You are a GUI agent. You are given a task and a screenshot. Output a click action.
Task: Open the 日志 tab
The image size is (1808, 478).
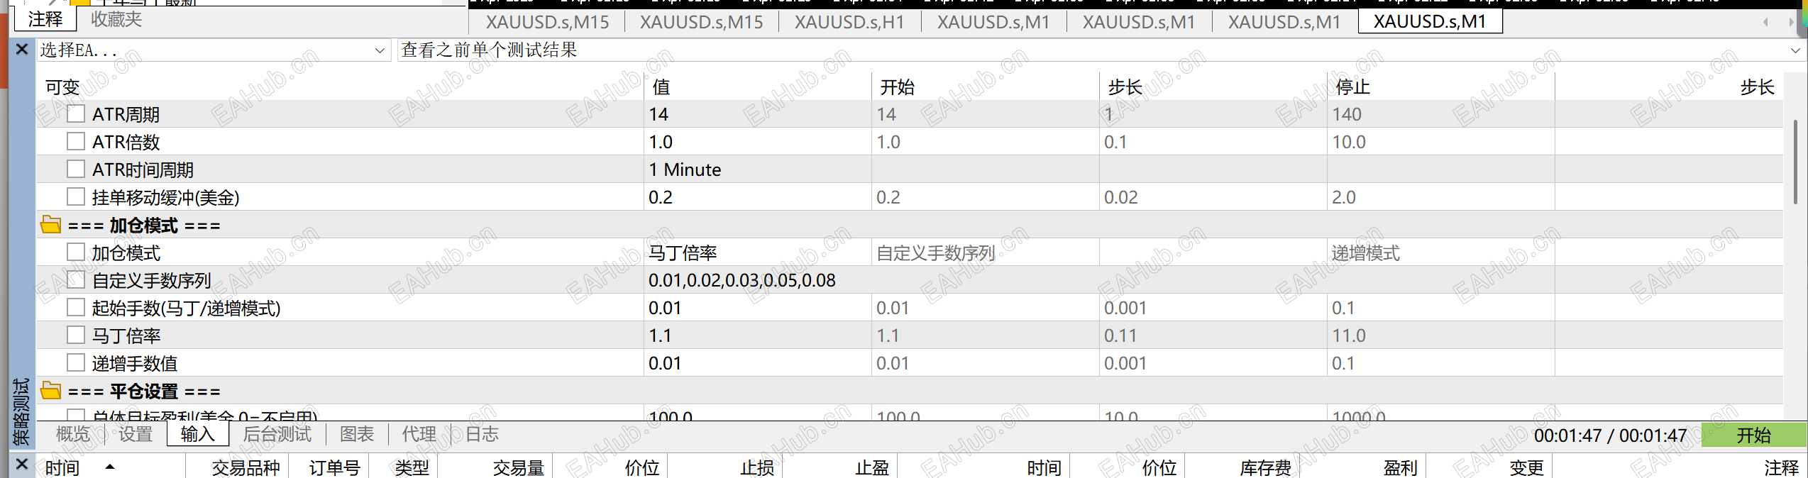482,434
